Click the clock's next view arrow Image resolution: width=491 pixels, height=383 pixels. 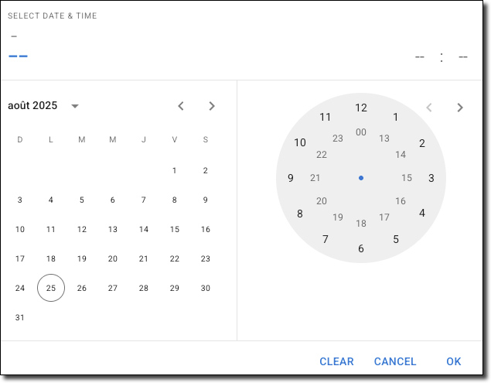click(x=460, y=108)
